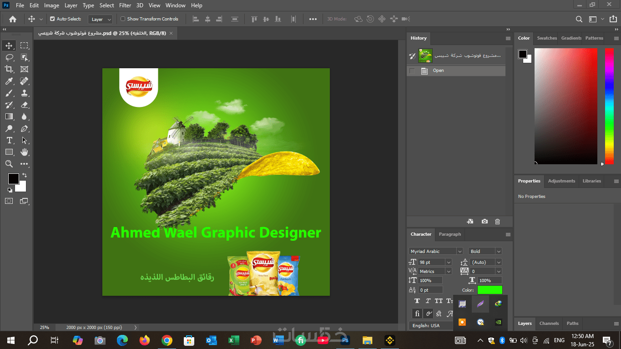The width and height of the screenshot is (621, 349).
Task: Toggle Quick Mask mode
Action: pyautogui.click(x=9, y=201)
